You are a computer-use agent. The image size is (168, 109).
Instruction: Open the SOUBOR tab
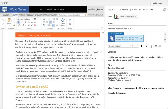pos(6,15)
